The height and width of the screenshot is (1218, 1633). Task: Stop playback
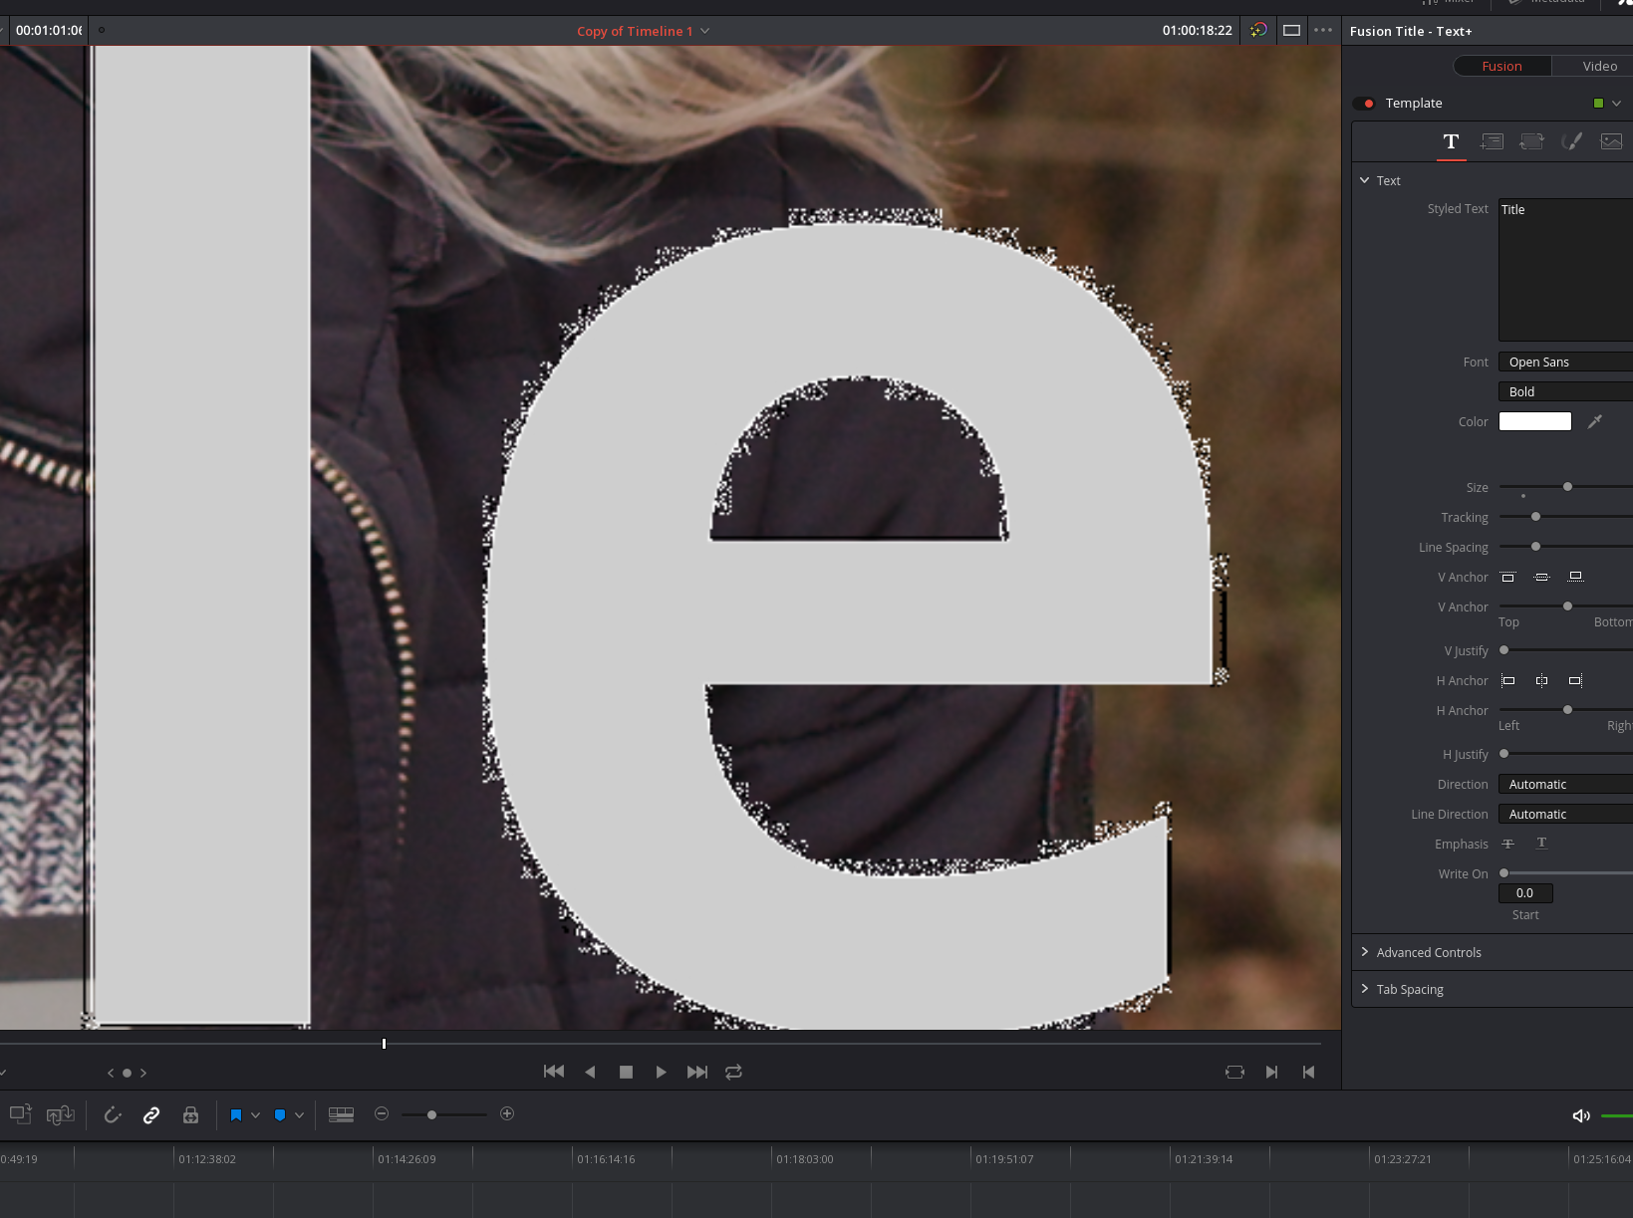(626, 1073)
